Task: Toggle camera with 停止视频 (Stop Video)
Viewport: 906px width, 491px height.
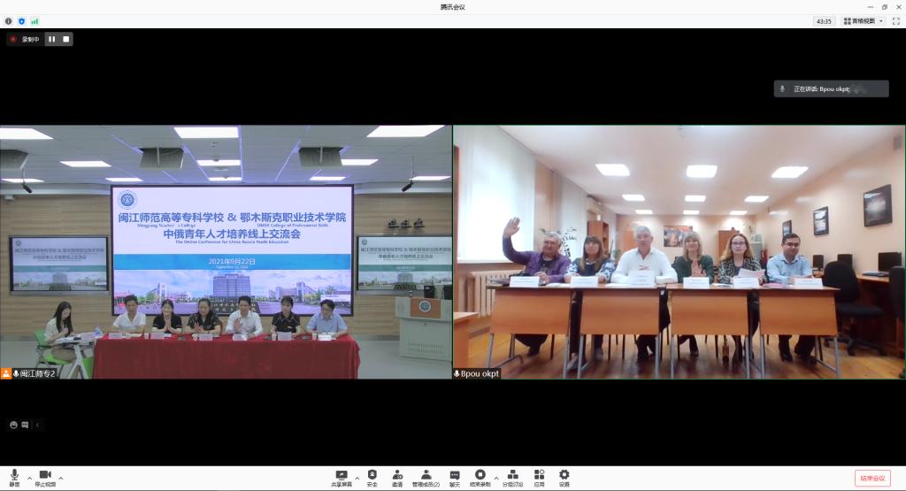Action: pos(45,478)
